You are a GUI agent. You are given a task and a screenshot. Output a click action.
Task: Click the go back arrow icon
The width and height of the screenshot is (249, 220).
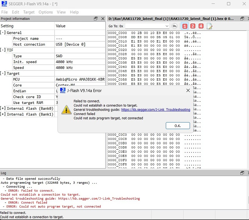[175, 26]
